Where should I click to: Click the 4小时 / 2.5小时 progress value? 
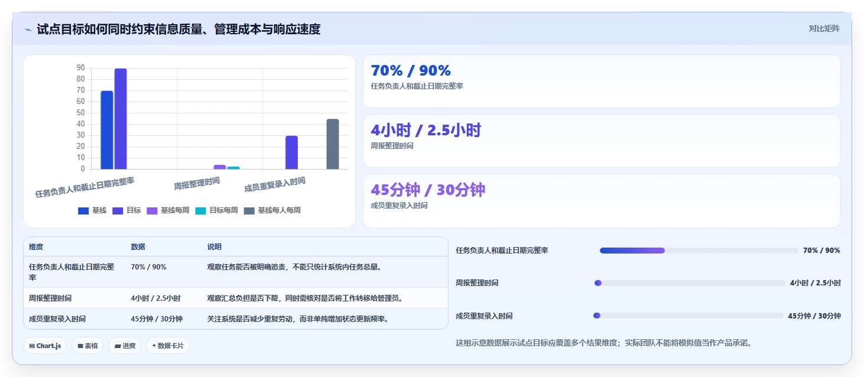tap(815, 283)
